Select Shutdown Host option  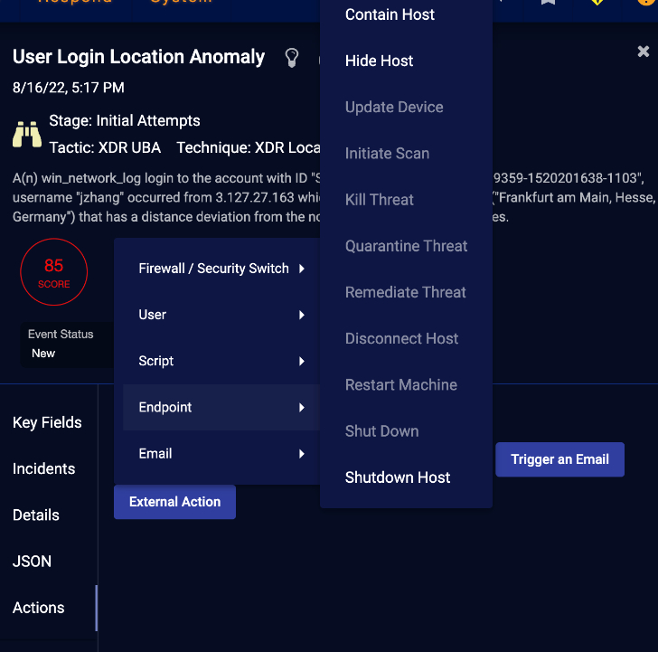pos(398,477)
